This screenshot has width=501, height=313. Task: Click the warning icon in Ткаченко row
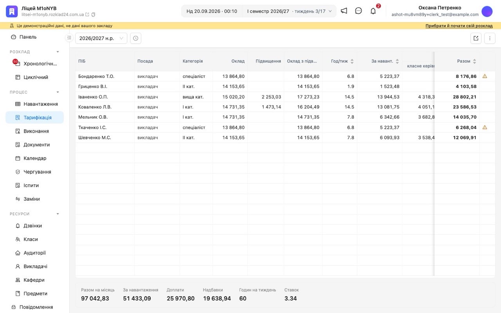[x=485, y=127]
